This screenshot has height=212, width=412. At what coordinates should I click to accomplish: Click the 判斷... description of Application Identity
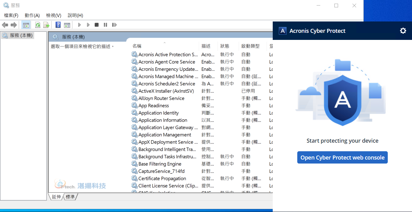(x=208, y=113)
